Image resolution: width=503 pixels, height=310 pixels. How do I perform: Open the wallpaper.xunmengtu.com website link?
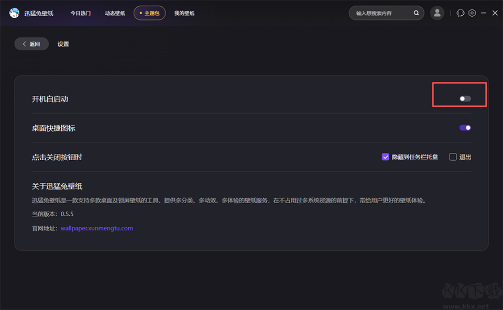pos(97,228)
